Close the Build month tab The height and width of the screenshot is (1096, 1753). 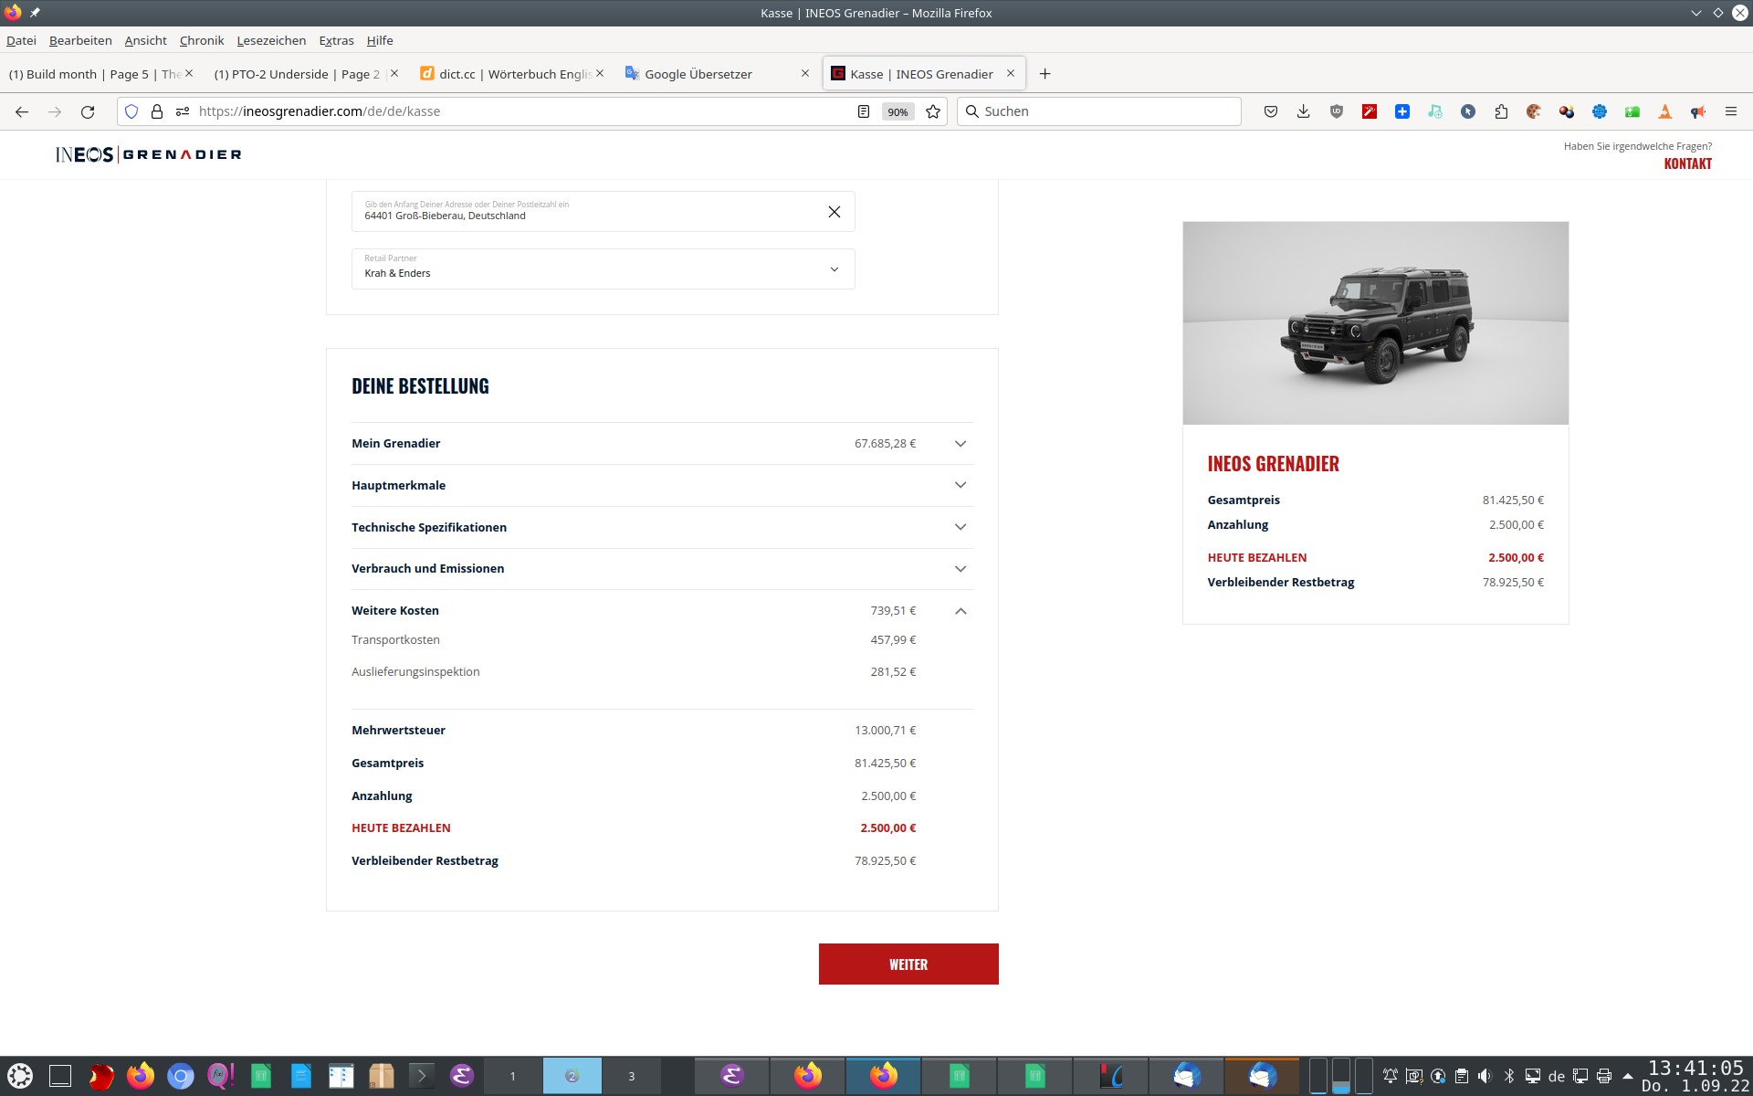coord(189,73)
